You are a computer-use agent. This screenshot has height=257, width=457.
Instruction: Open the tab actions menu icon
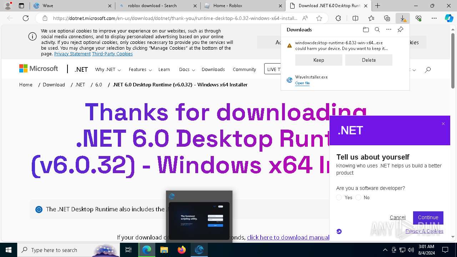tap(21, 6)
